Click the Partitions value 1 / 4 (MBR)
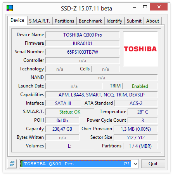 coord(140,146)
